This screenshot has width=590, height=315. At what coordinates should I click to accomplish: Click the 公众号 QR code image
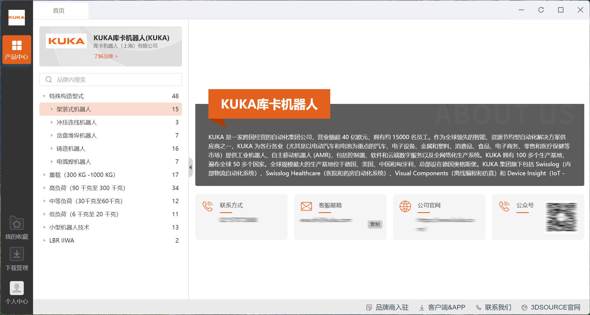pos(561,217)
